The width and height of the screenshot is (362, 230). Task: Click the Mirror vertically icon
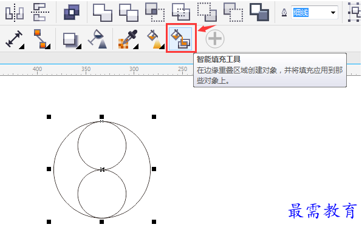tap(40, 12)
